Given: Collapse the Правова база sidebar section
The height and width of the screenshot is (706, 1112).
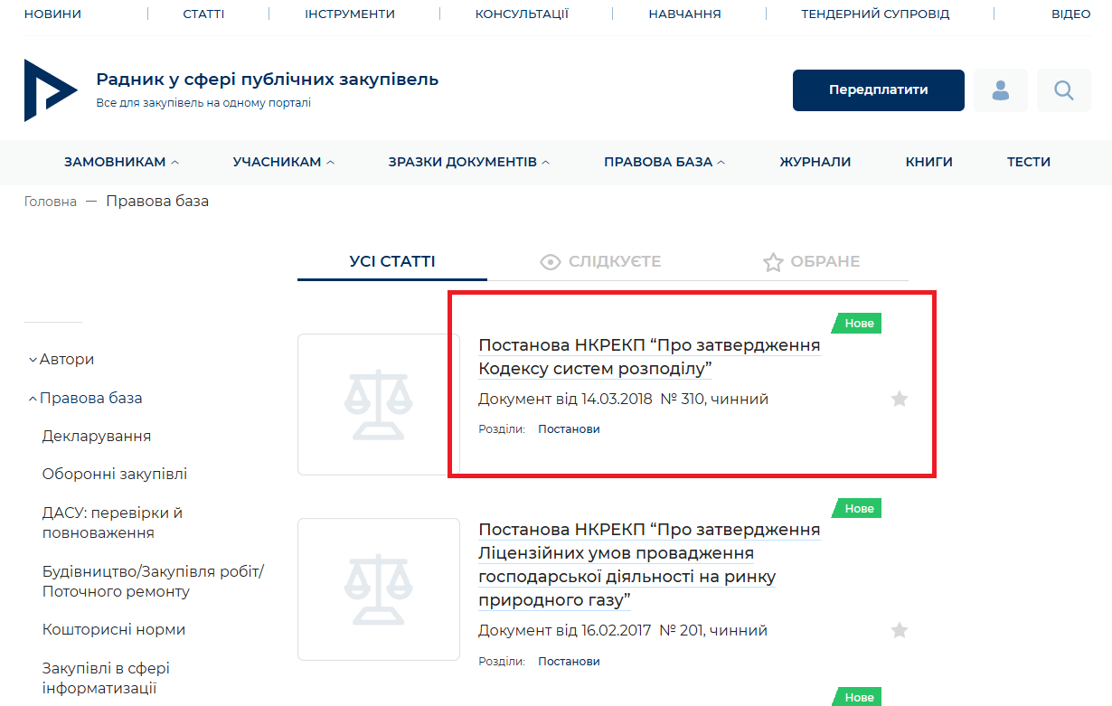Looking at the screenshot, I should [x=85, y=398].
